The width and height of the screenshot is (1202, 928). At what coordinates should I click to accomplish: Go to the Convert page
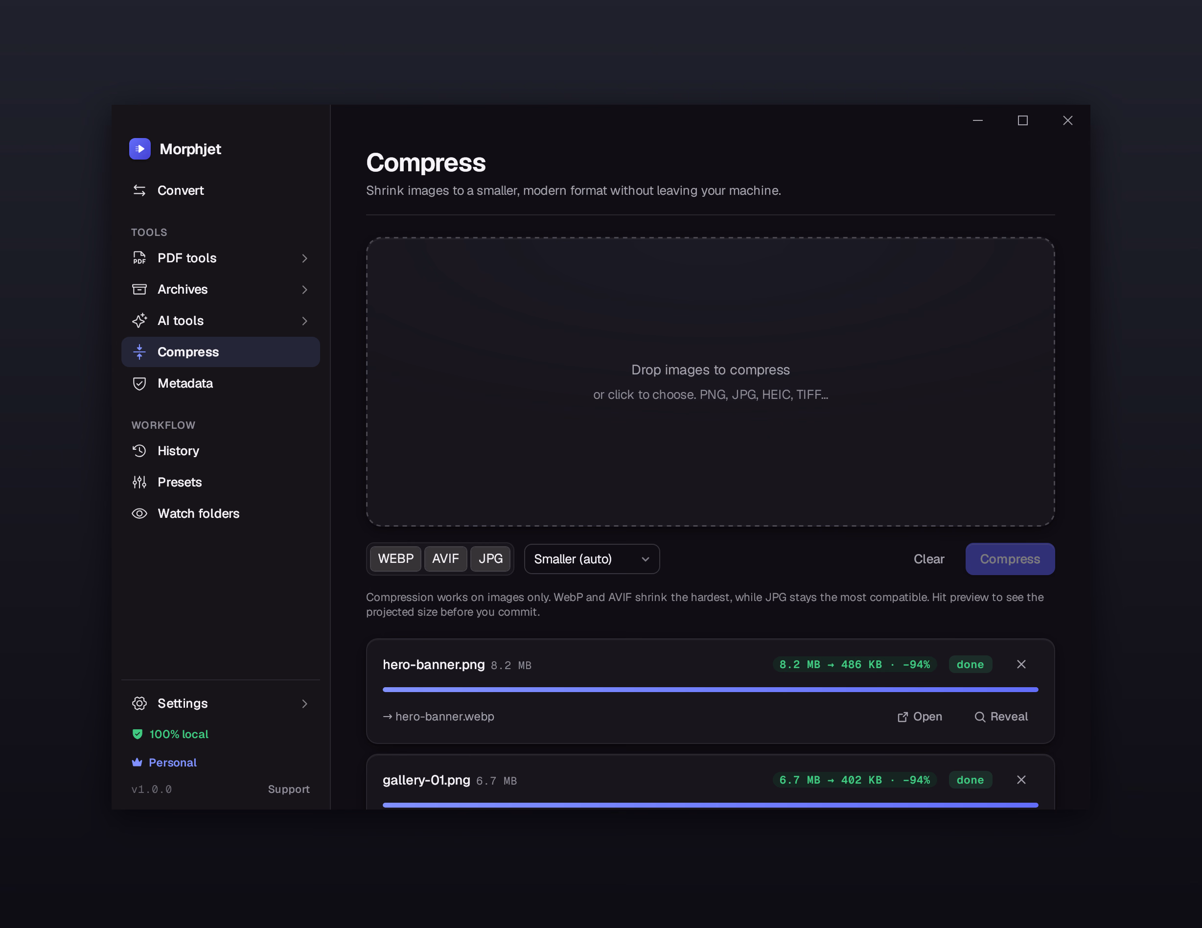220,190
